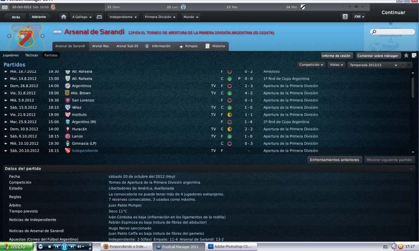This screenshot has width=419, height=251.
Task: Open the Competición filter dropdown
Action: point(311,65)
